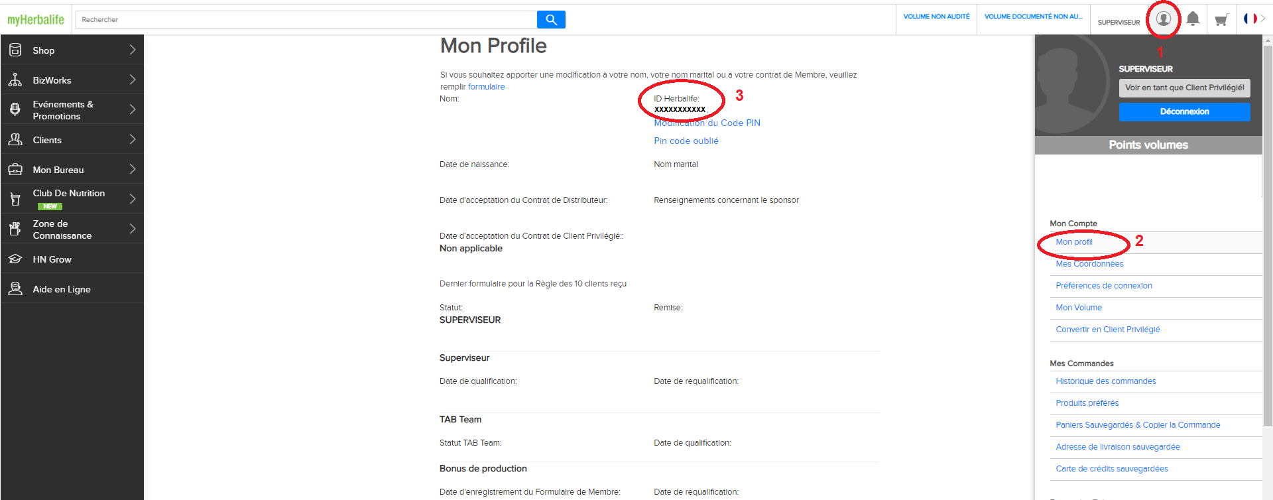Open Historique des commandes link

click(x=1106, y=381)
